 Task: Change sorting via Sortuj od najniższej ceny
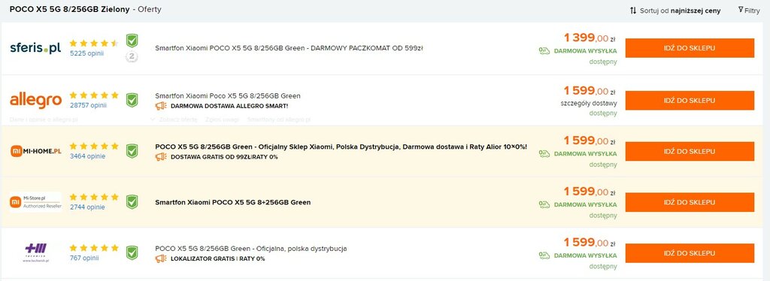point(675,11)
